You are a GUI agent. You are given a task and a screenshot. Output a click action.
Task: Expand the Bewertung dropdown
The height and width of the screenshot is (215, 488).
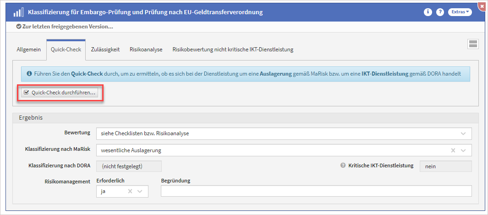coord(463,134)
